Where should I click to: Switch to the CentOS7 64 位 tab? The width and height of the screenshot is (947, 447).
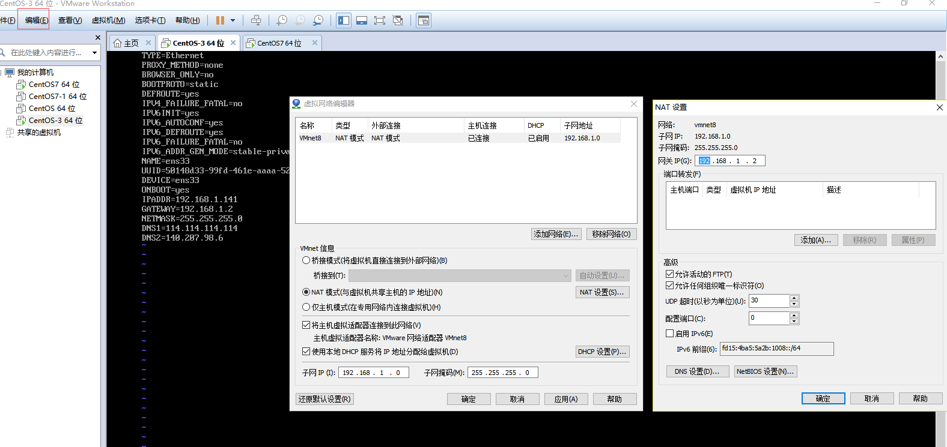click(279, 43)
